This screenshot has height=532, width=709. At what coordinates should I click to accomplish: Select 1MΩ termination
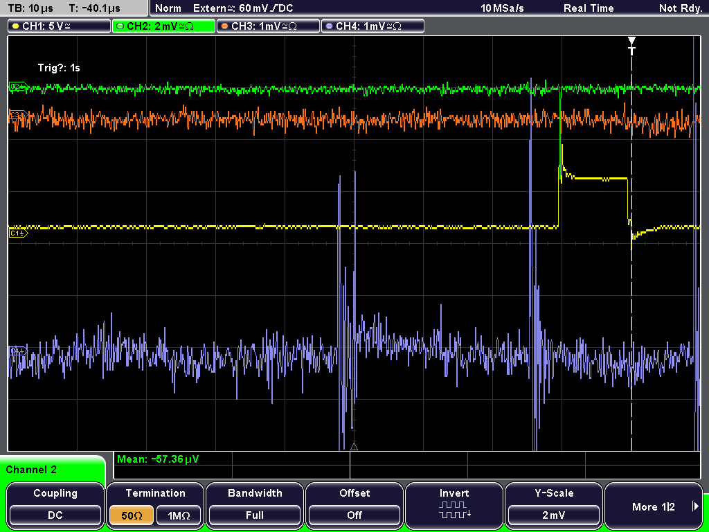pyautogui.click(x=179, y=515)
